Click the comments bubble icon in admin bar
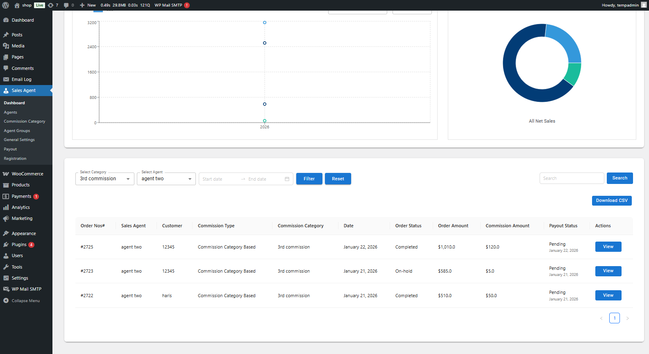The width and height of the screenshot is (649, 354). pyautogui.click(x=66, y=5)
